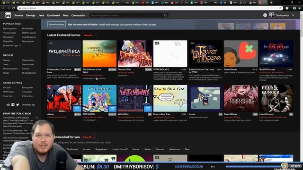
Task: Click the 25% off badge on Akane
Action: (77, 109)
